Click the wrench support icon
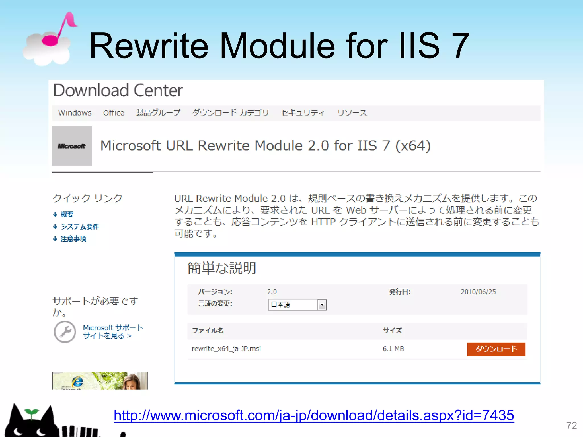This screenshot has width=583, height=437. point(65,332)
